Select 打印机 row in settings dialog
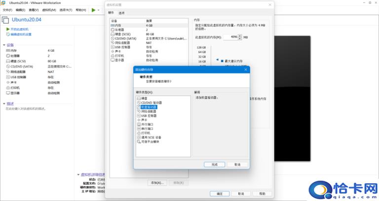Image resolution: width=379 pixels, height=201 pixels. click(x=149, y=56)
